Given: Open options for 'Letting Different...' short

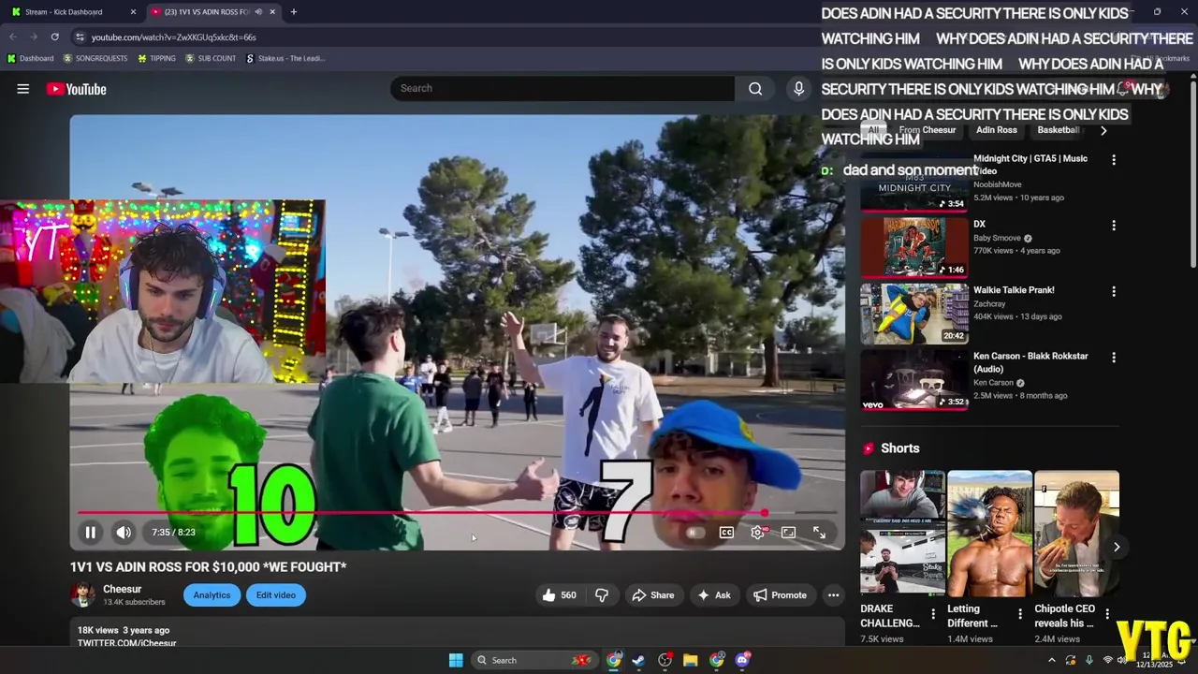Looking at the screenshot, I should 1020,614.
